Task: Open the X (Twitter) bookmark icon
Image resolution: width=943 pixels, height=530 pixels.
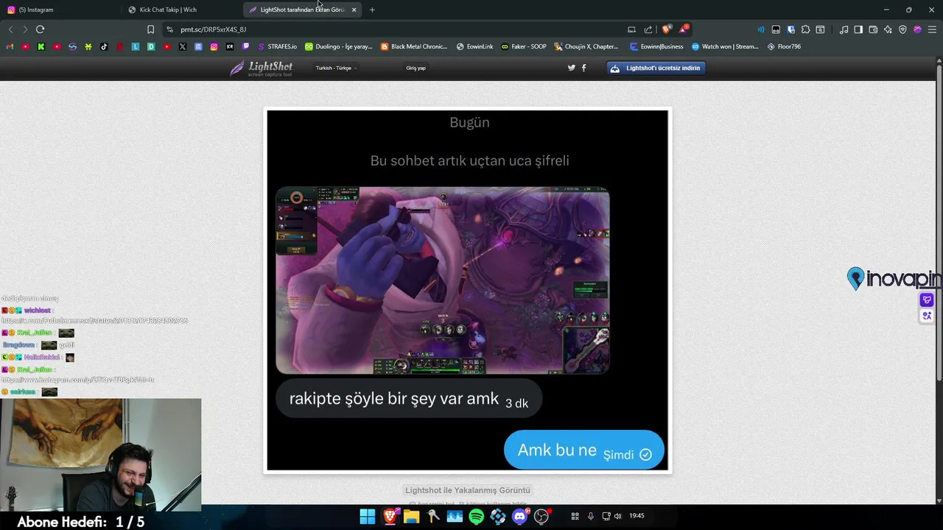Action: (x=183, y=46)
